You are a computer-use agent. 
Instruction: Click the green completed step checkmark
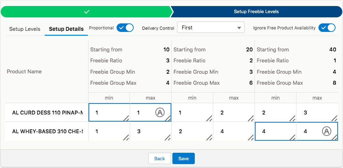(86, 12)
